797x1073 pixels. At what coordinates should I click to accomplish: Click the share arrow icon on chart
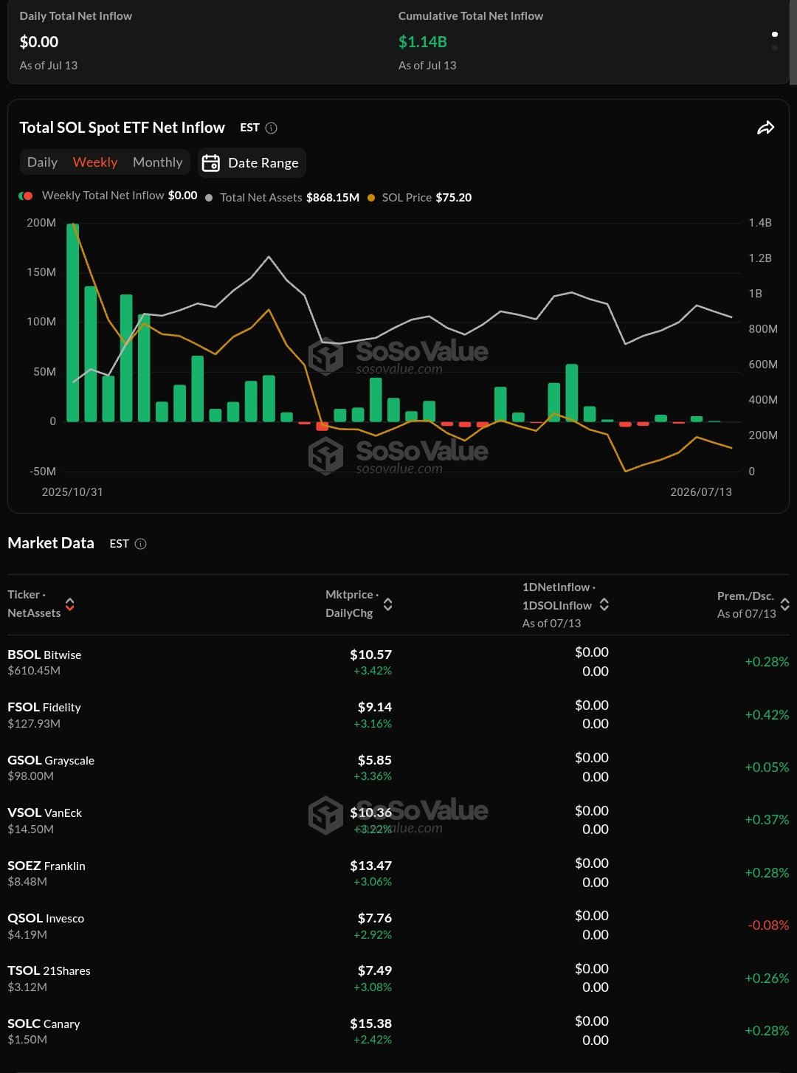(766, 128)
